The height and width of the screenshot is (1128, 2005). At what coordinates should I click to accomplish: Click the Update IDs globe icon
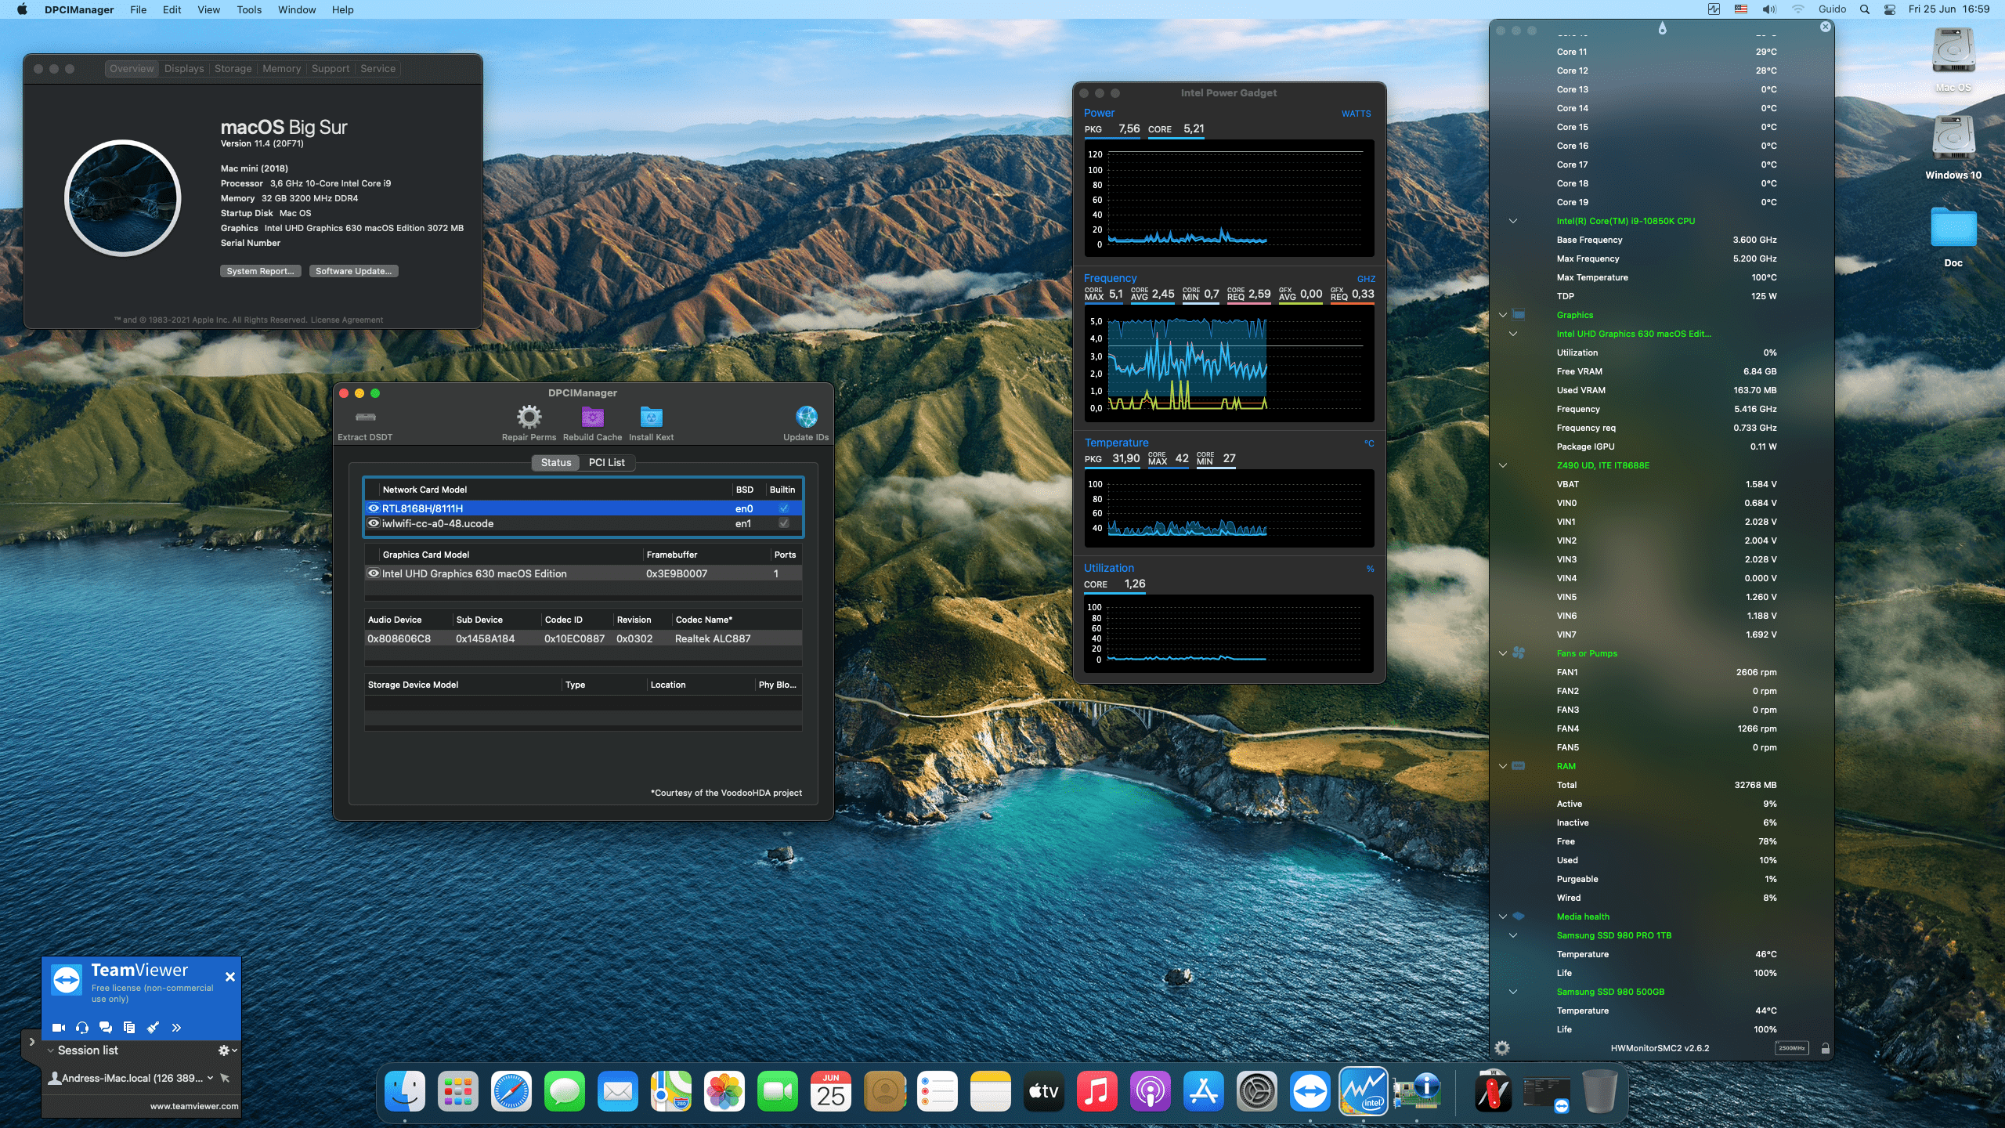pos(806,417)
